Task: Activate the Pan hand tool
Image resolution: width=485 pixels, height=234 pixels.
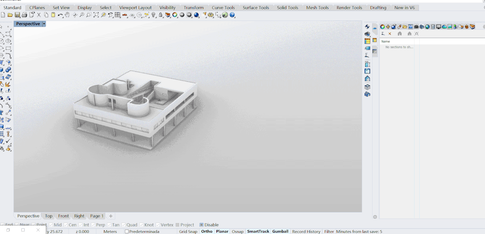Action: pyautogui.click(x=67, y=15)
